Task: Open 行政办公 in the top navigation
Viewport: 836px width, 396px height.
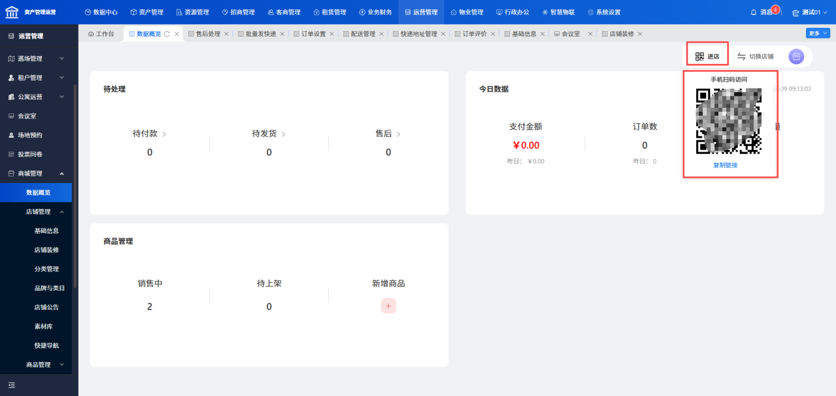Action: pos(512,12)
